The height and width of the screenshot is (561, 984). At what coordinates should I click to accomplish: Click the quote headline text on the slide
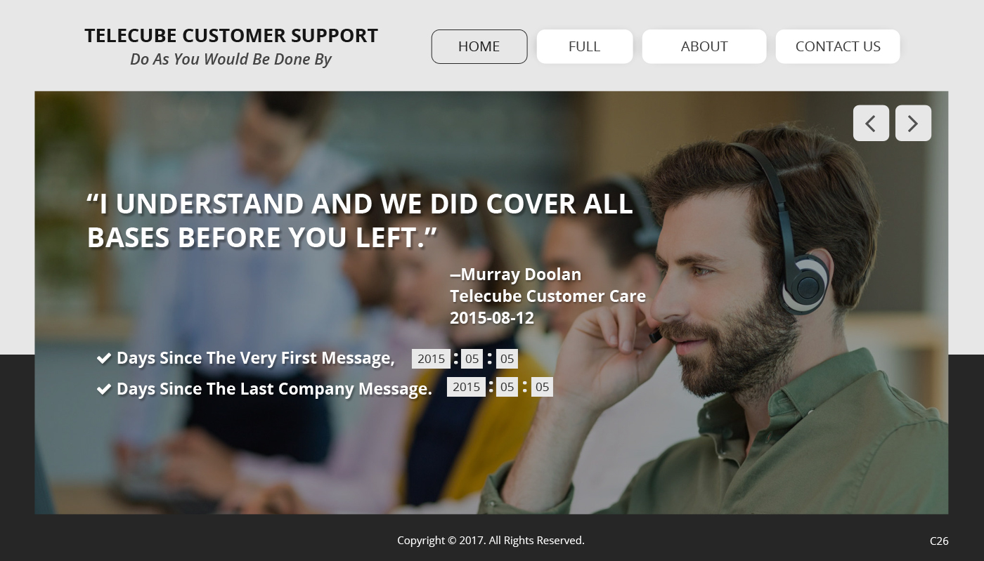point(360,221)
